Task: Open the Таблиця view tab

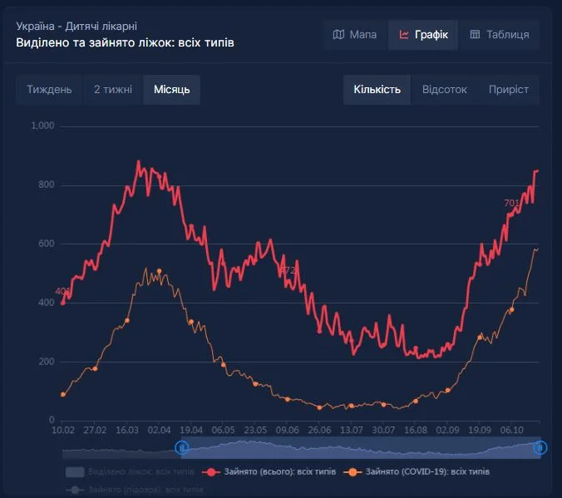Action: pyautogui.click(x=499, y=35)
